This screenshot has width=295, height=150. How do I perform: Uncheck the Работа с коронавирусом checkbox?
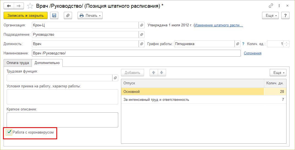tap(9, 133)
